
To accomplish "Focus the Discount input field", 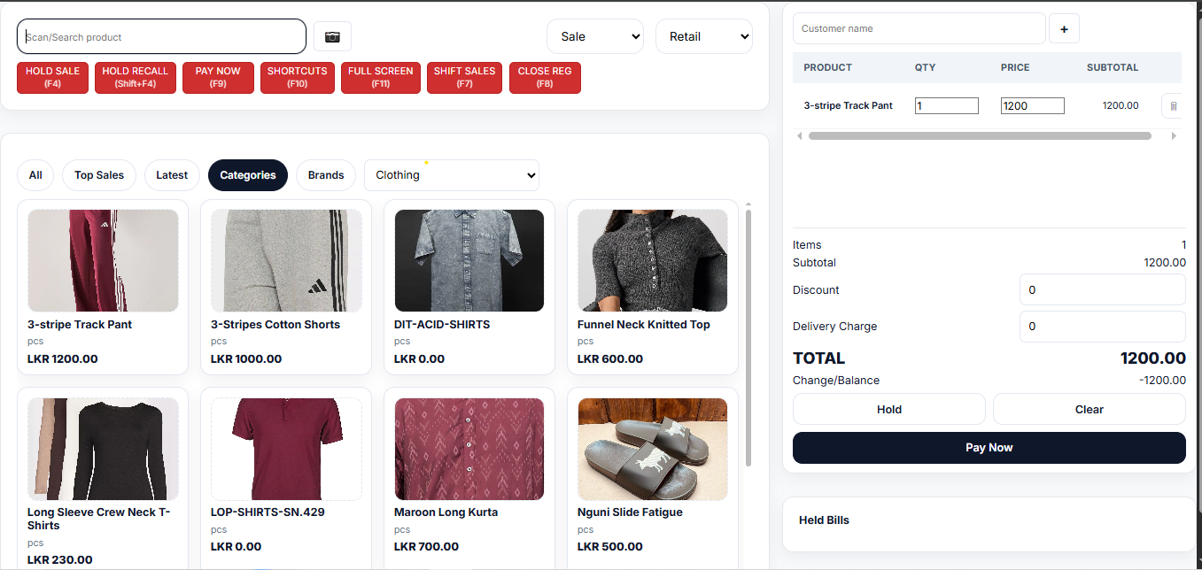I will [1103, 290].
